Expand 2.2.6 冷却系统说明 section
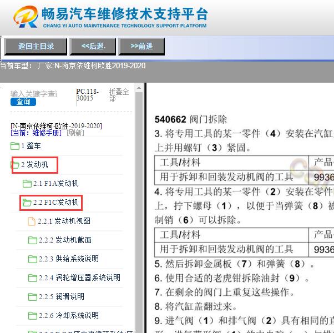The image size is (334, 333). pos(69,315)
